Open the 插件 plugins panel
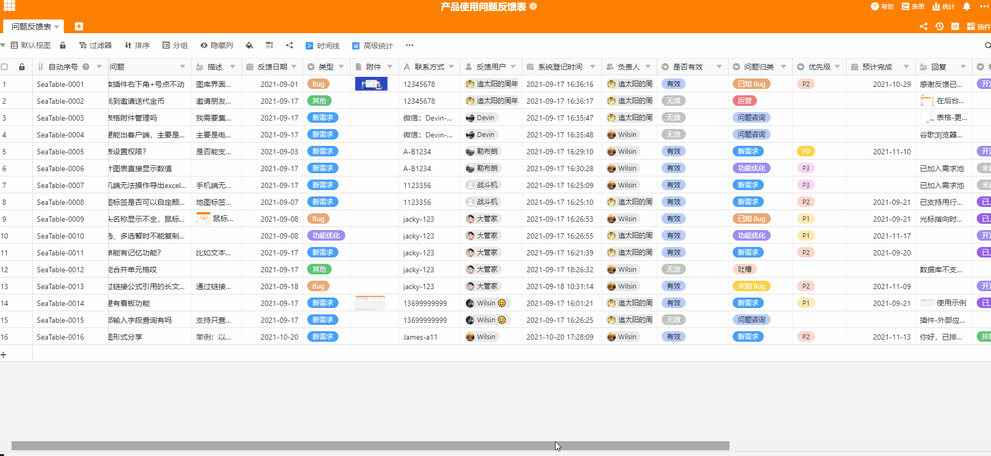Image resolution: width=991 pixels, height=456 pixels. point(979,26)
